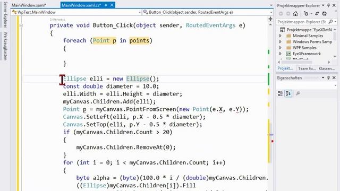Select the Minimal Samples tree item
This screenshot has height=191, width=340.
coord(308,36)
